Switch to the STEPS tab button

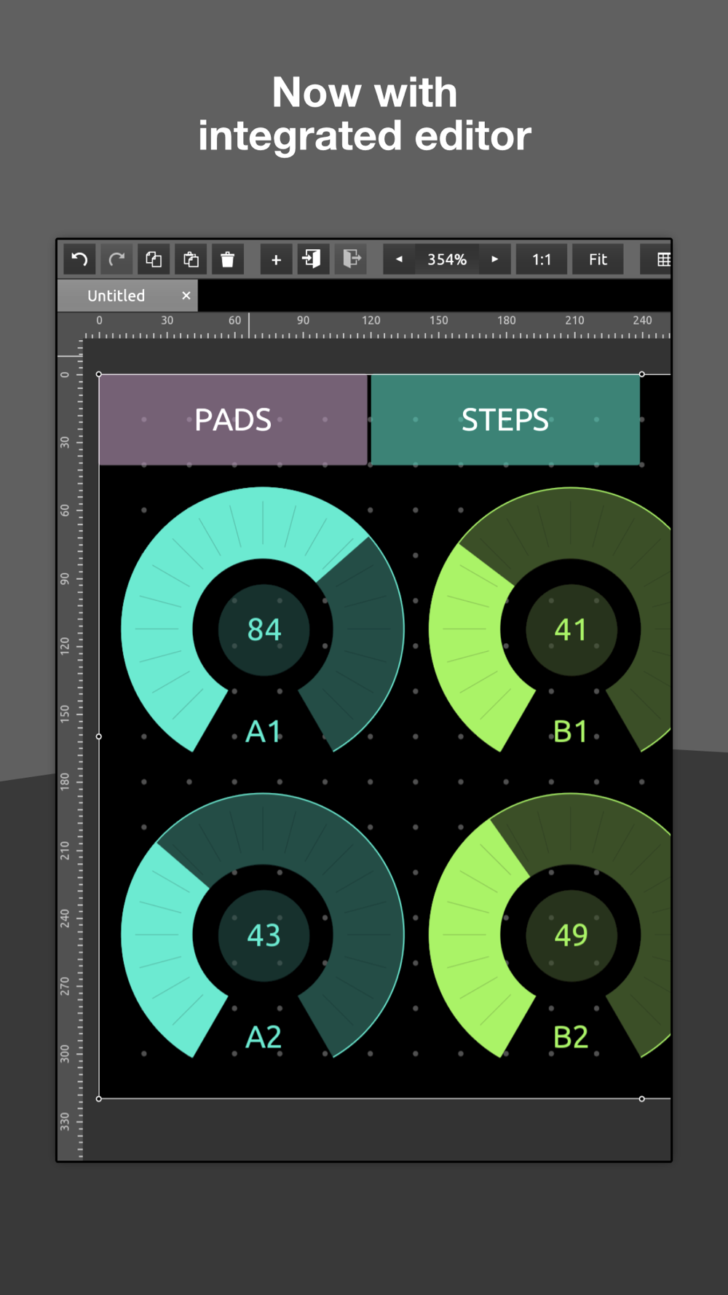coord(505,420)
